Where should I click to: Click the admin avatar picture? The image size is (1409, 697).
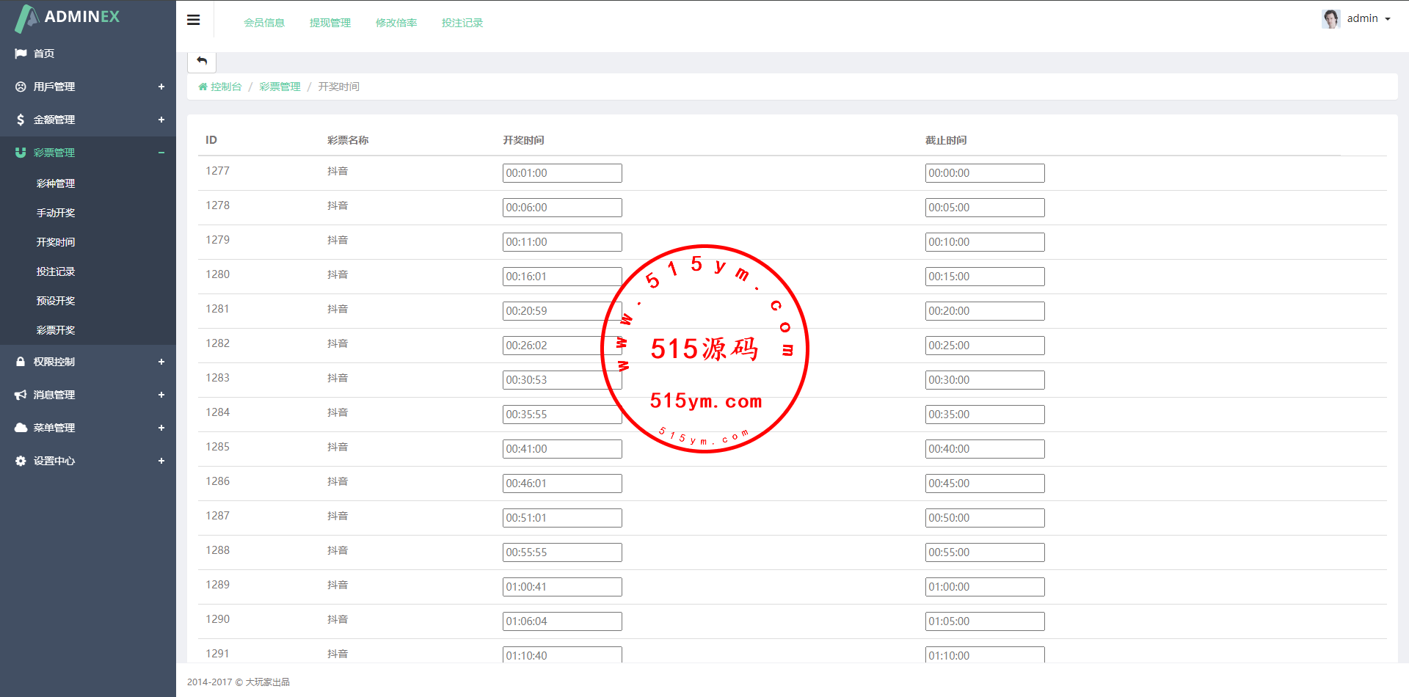tap(1330, 18)
